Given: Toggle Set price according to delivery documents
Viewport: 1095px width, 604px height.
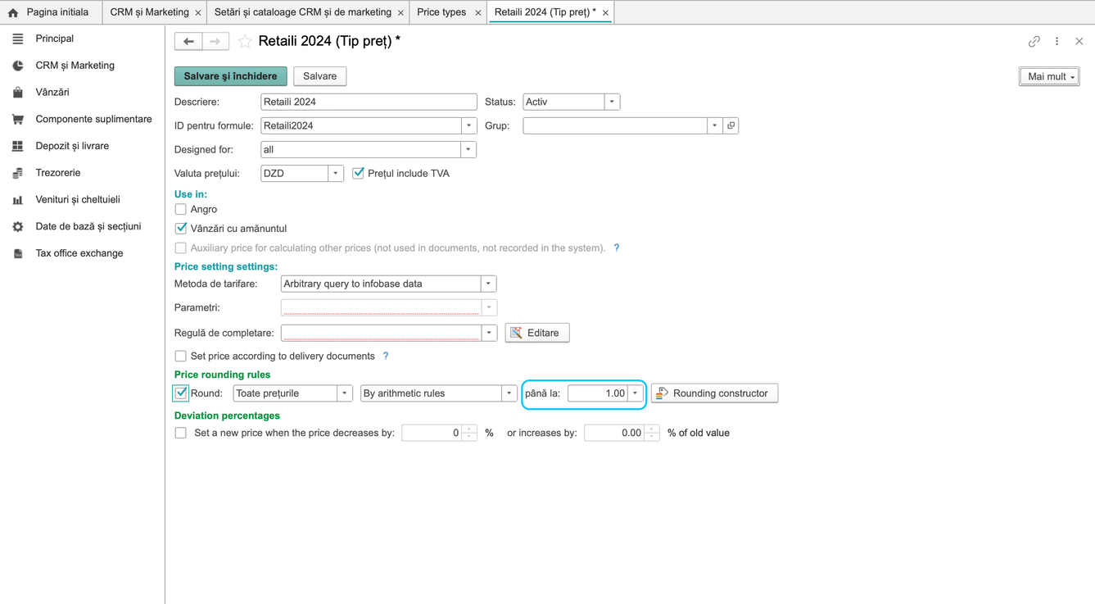Looking at the screenshot, I should click(181, 356).
